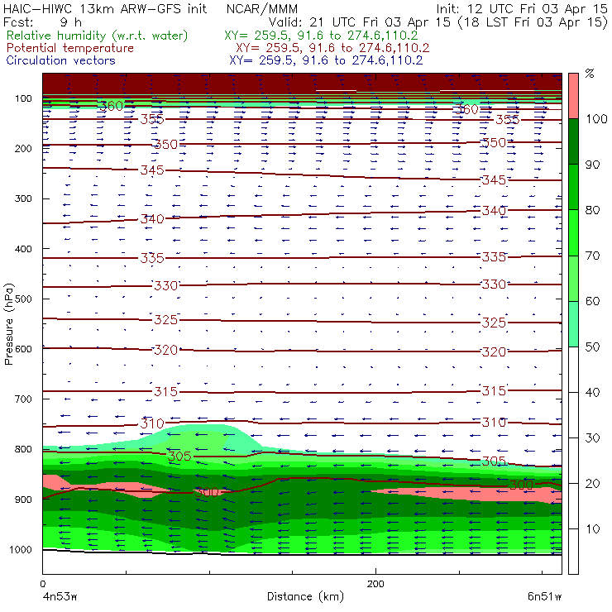Click the white 40–50% colorbar segment
612x612 pixels.
pyautogui.click(x=573, y=369)
